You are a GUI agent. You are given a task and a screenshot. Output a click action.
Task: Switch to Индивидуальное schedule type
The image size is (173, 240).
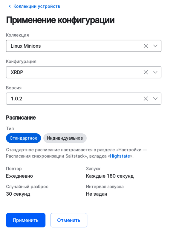coord(65,138)
